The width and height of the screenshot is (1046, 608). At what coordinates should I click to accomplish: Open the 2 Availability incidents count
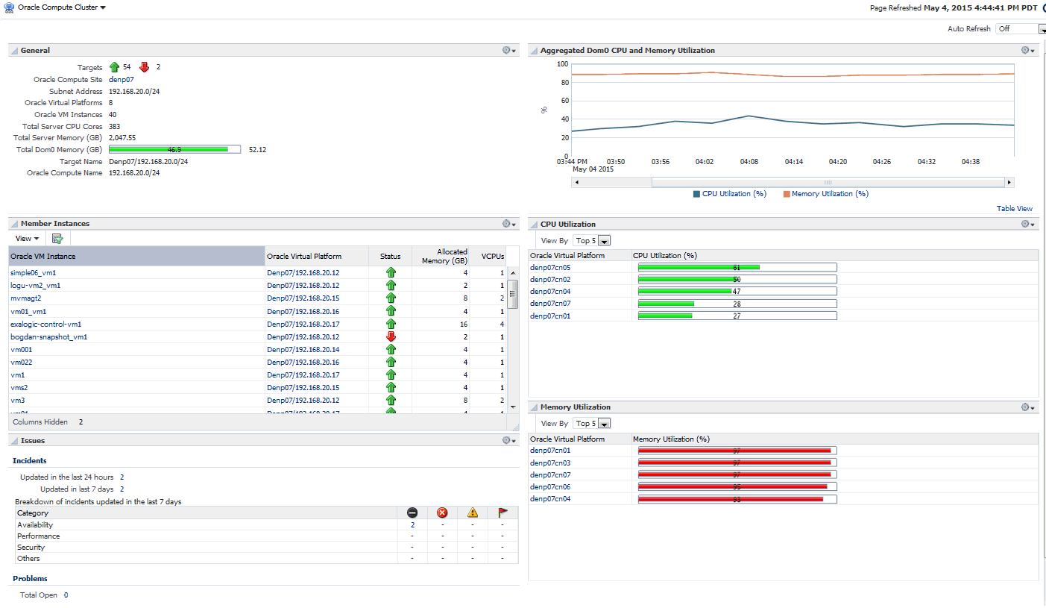(x=412, y=525)
